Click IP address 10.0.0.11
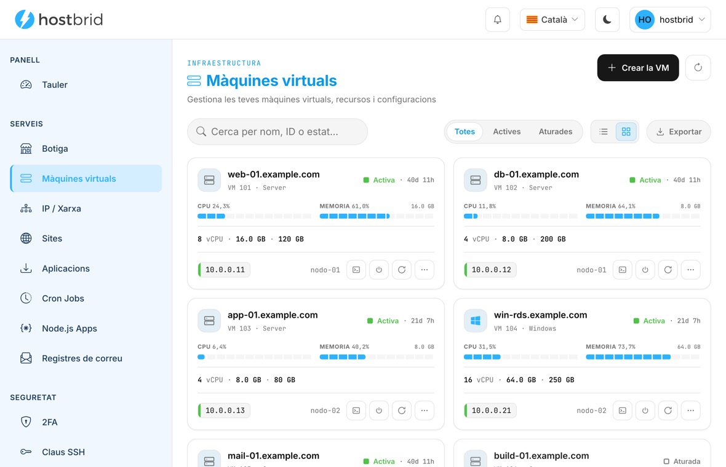The height and width of the screenshot is (467, 726). 224,270
